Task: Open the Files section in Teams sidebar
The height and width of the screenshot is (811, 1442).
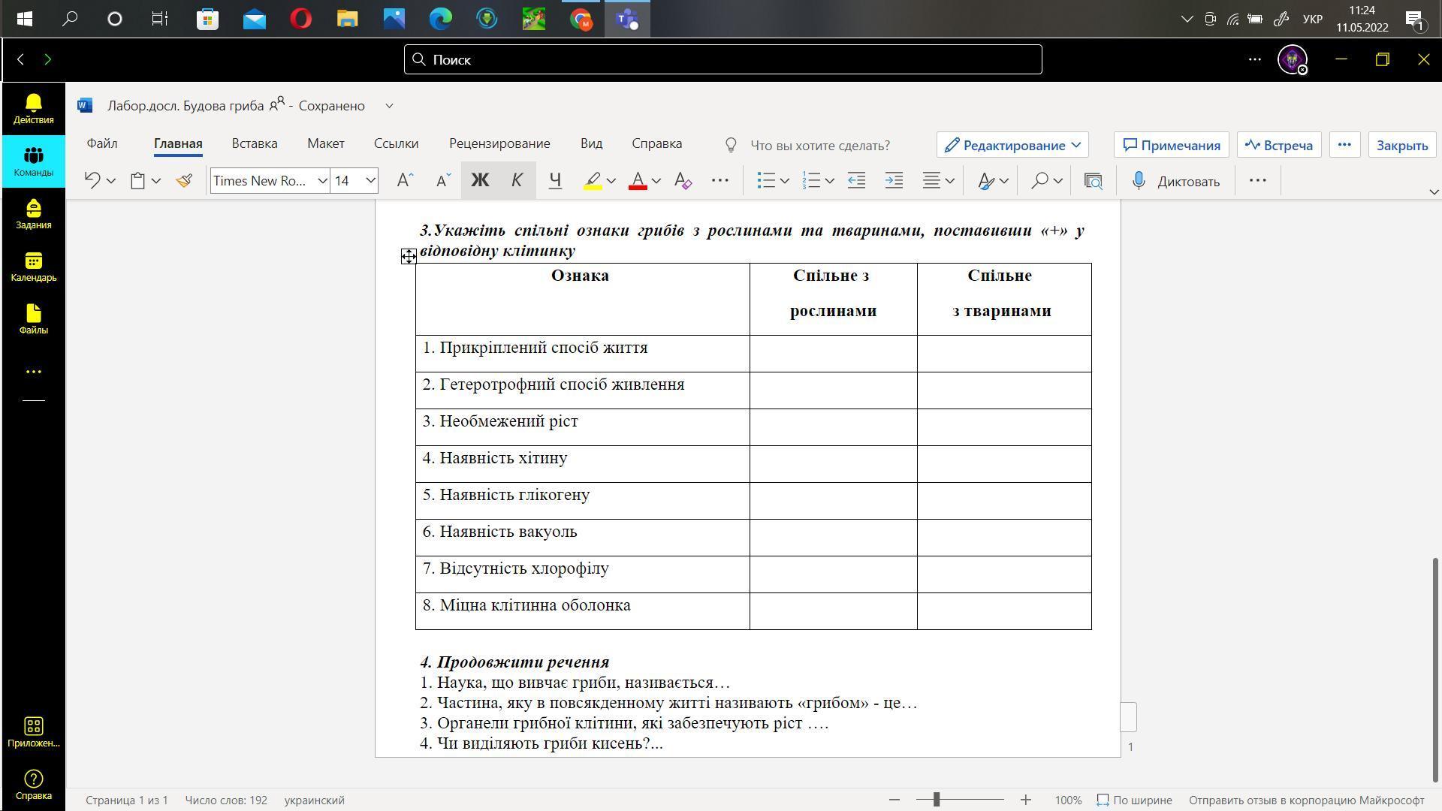Action: click(x=33, y=319)
